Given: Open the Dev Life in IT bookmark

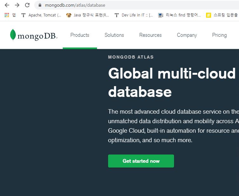Looking at the screenshot, I should click(134, 15).
